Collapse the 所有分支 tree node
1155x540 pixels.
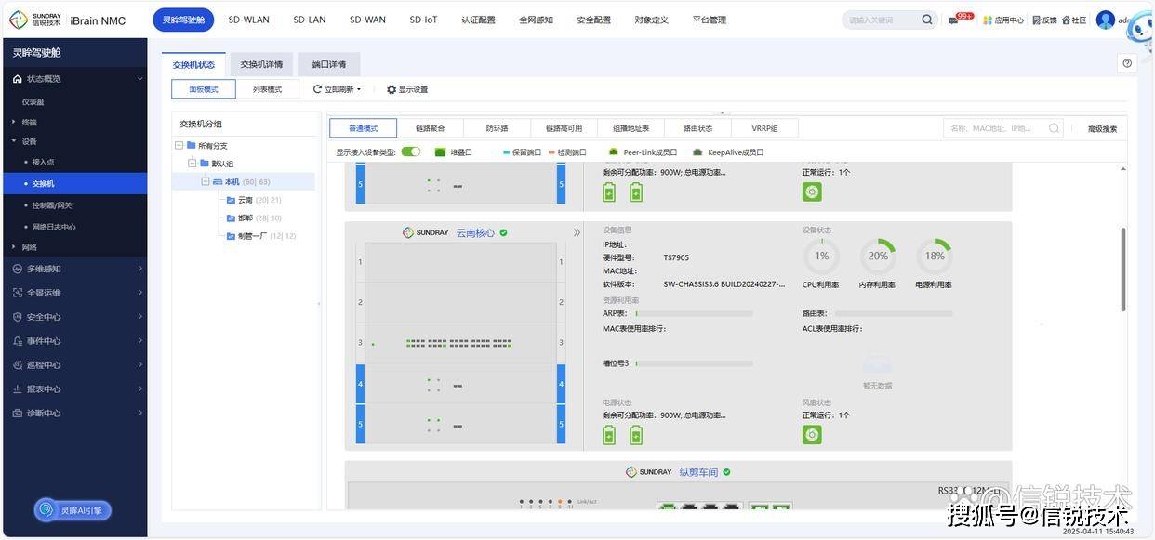click(179, 146)
